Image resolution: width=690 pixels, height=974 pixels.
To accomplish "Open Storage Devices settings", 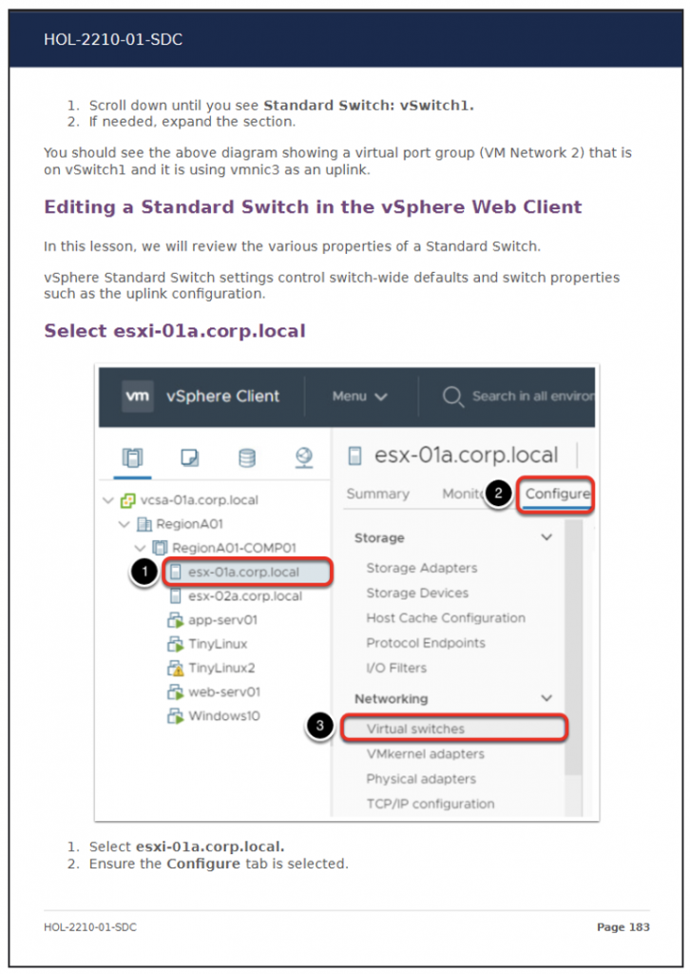I will pos(417,594).
